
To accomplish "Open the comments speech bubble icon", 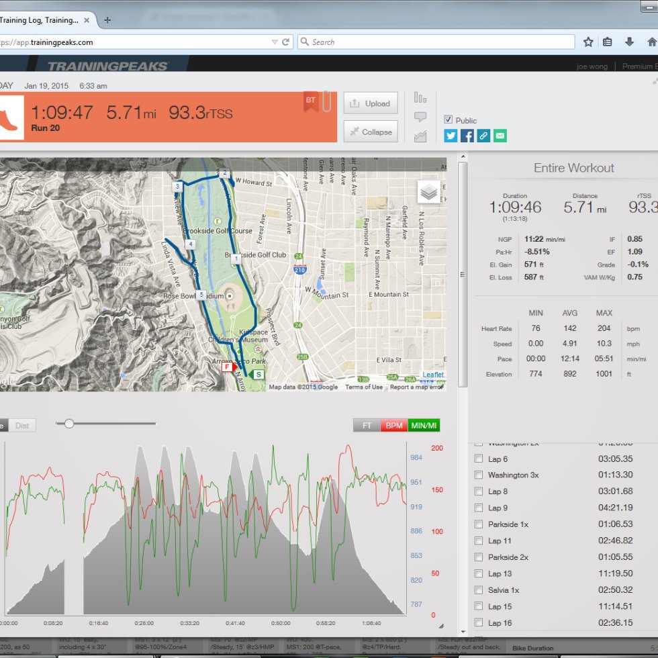I will pyautogui.click(x=420, y=117).
